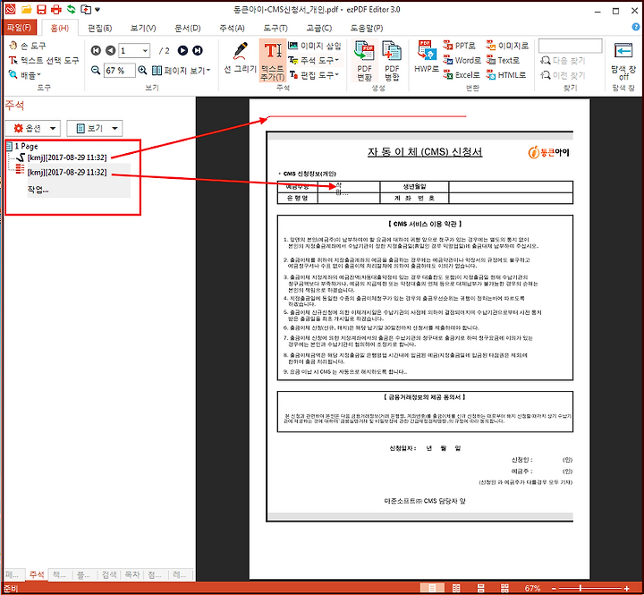Open the quick access toolbar customize arrow
Viewport: 644px width, 595px height.
coord(97,10)
